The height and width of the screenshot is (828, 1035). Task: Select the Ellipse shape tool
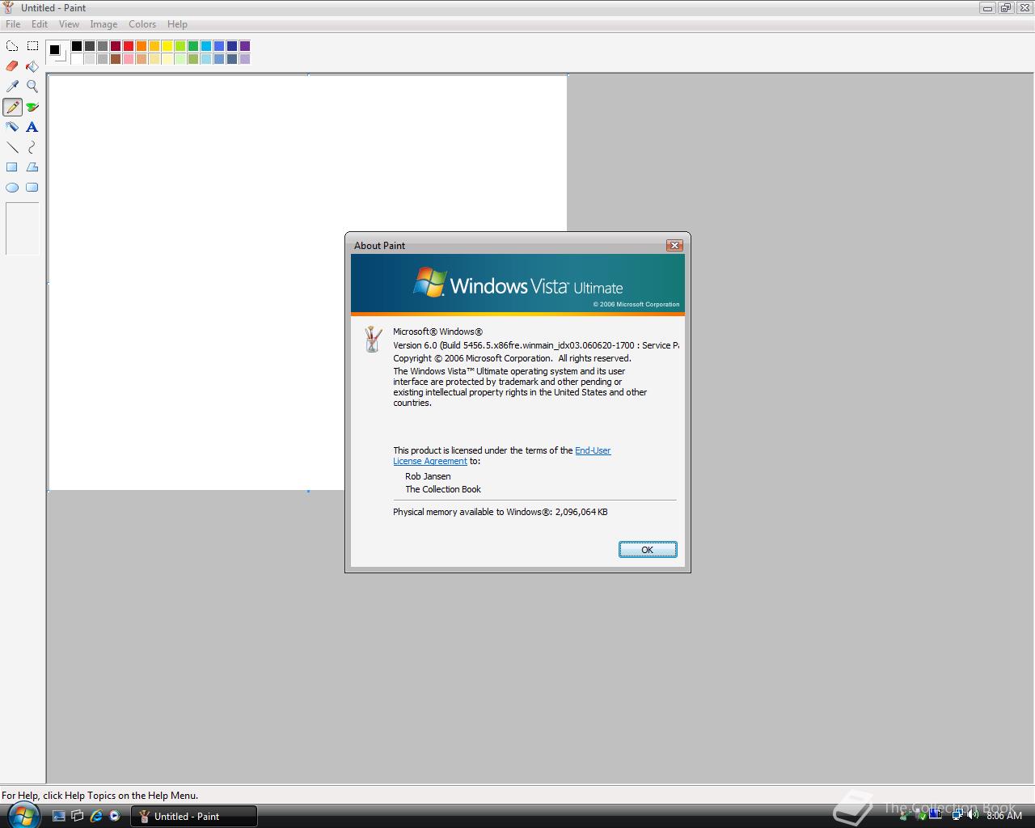tap(12, 188)
